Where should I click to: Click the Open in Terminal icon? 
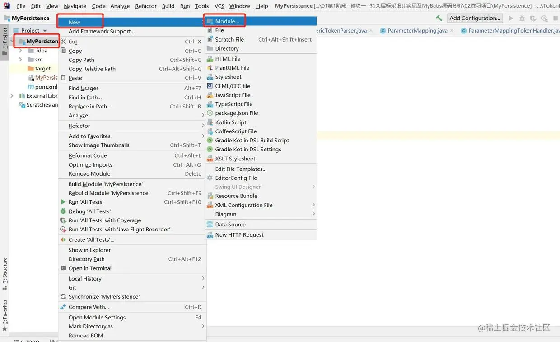tap(63, 268)
